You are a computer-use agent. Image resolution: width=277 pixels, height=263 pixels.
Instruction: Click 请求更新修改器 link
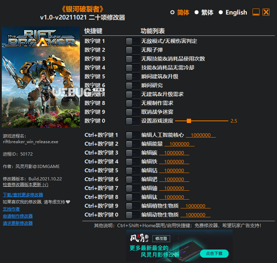[x=18, y=223]
